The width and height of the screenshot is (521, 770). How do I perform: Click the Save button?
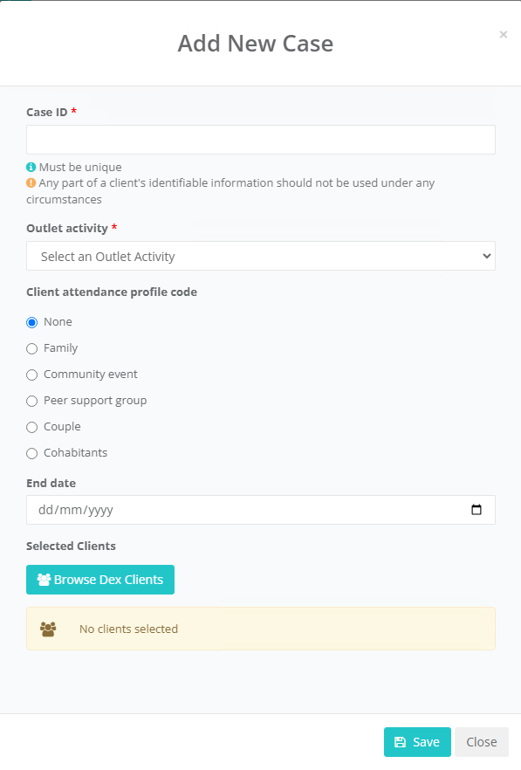click(417, 742)
